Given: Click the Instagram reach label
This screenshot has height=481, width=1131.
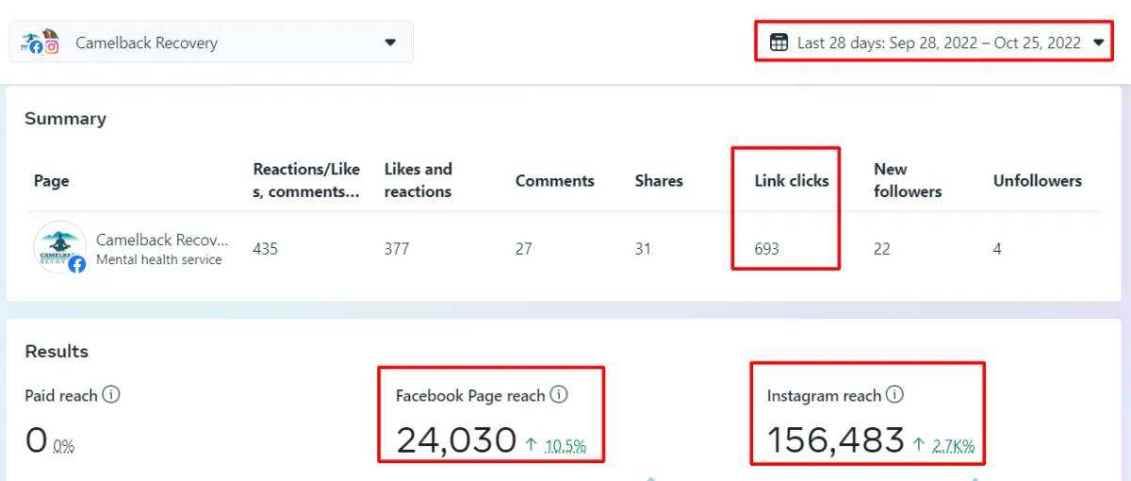Looking at the screenshot, I should [824, 395].
